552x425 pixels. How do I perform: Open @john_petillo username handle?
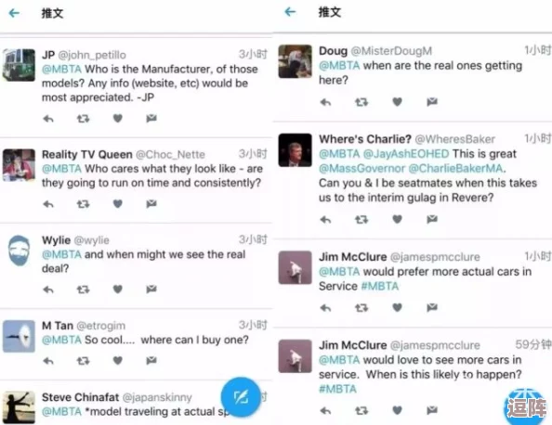92,55
